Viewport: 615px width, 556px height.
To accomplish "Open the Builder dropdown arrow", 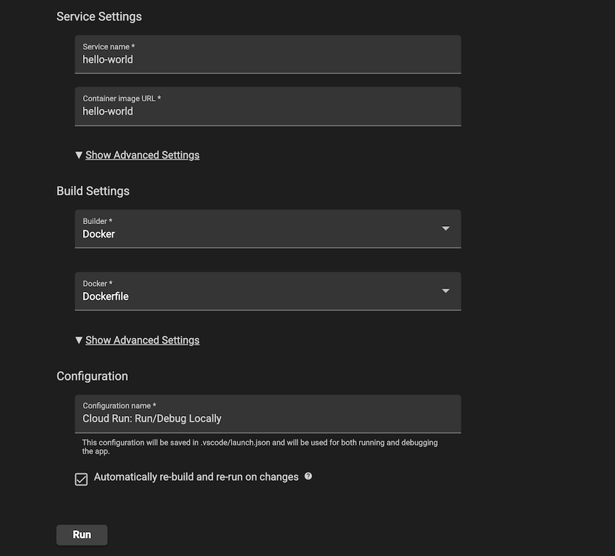I will click(446, 228).
